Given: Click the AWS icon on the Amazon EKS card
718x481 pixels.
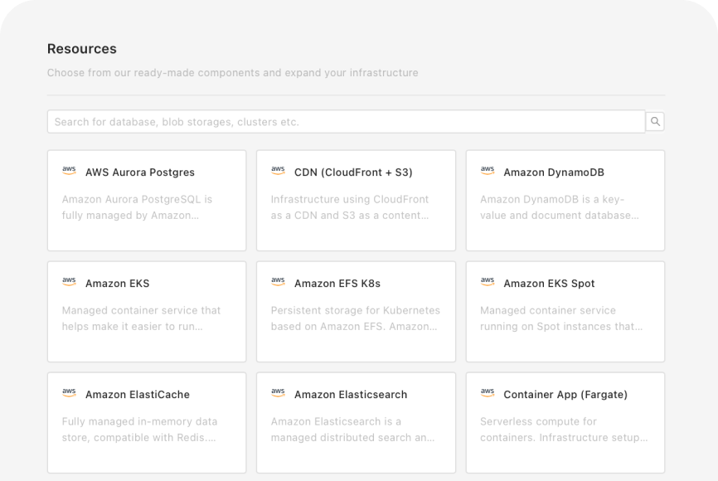Looking at the screenshot, I should pos(70,282).
